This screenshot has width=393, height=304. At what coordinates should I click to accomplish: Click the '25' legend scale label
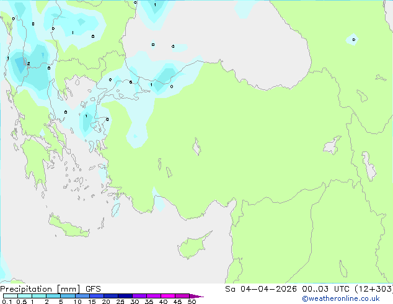pos(120,302)
